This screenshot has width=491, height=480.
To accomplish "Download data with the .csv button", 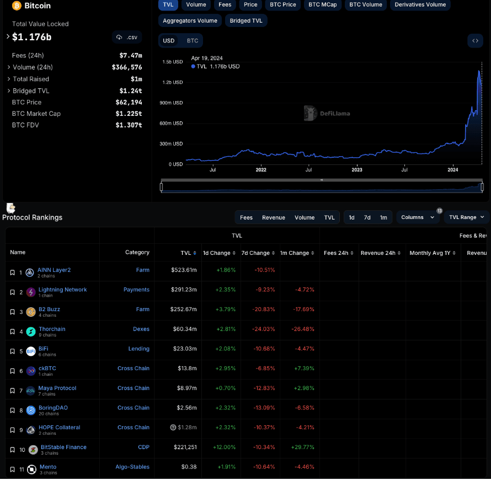I will [127, 38].
